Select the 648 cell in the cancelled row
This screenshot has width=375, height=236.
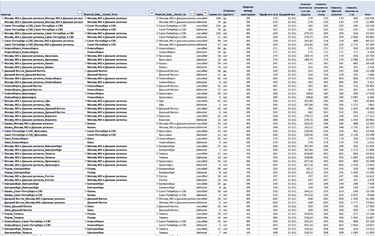pyautogui.click(x=305, y=199)
